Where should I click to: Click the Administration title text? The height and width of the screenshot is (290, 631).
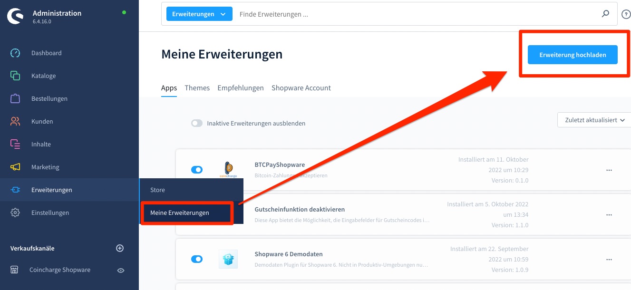(57, 13)
